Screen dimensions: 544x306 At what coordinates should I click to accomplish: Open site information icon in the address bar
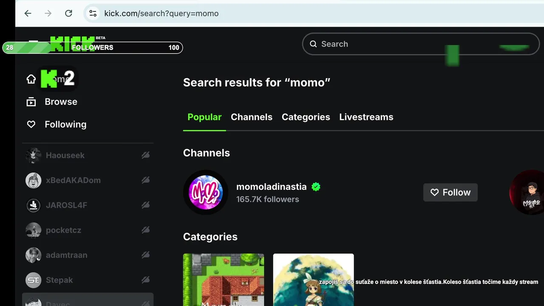(93, 13)
